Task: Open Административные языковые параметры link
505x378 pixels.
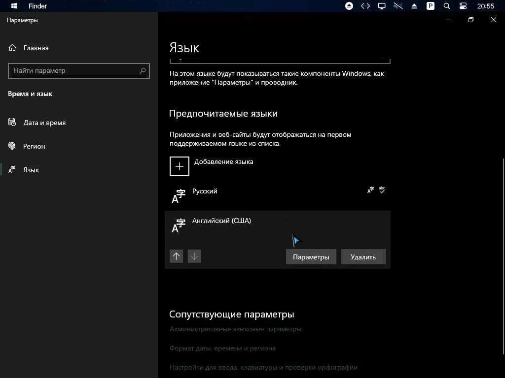Action: 235,329
